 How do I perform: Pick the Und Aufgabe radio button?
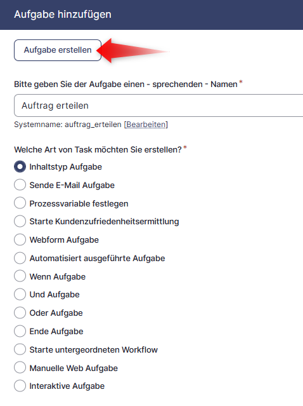[x=20, y=294]
